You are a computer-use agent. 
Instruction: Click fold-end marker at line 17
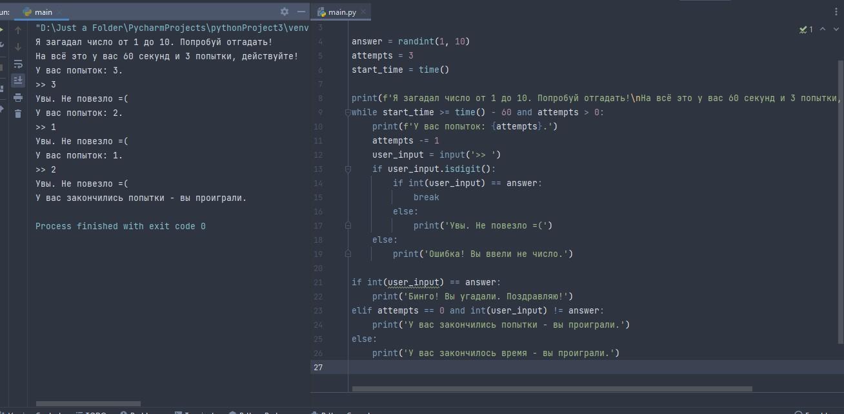point(348,226)
